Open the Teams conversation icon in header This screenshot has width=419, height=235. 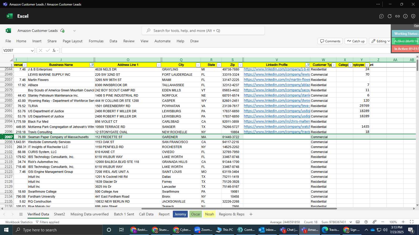click(382, 16)
